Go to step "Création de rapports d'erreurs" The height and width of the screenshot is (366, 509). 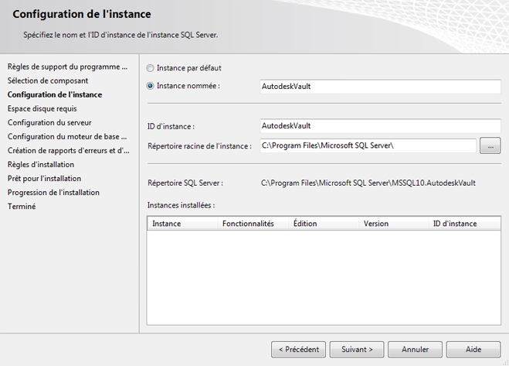(69, 151)
